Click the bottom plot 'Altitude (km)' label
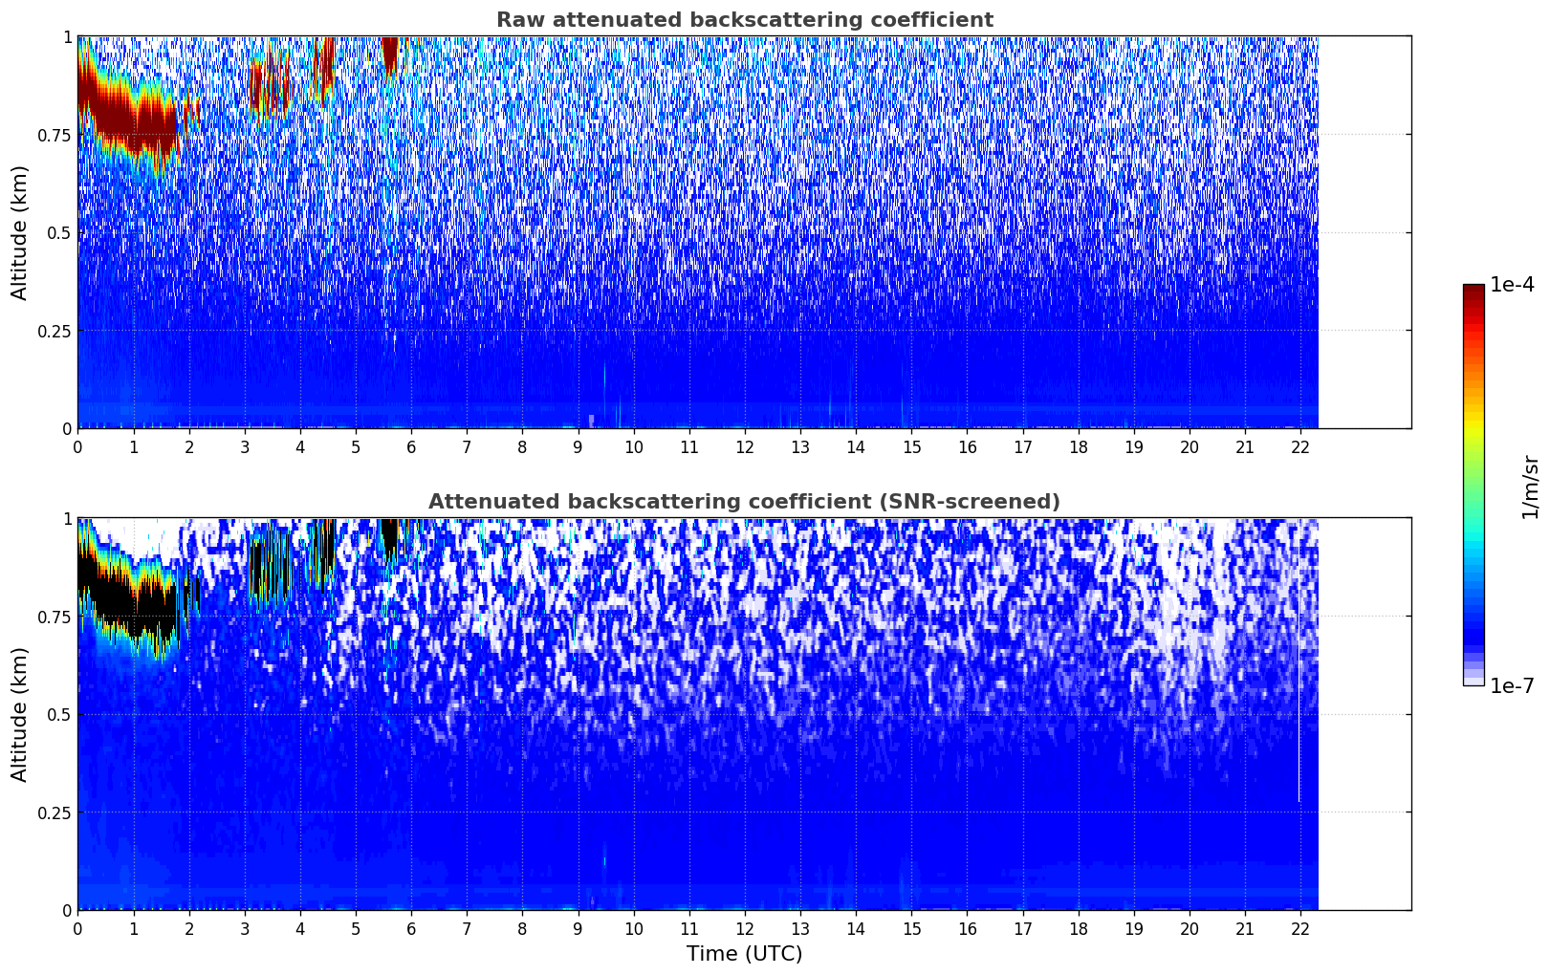The height and width of the screenshot is (975, 1550). [x=20, y=714]
